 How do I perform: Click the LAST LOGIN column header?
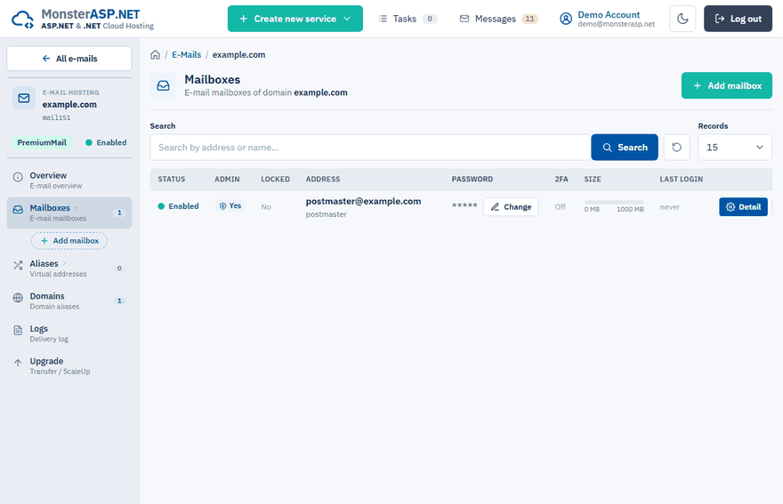pyautogui.click(x=682, y=180)
